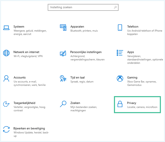Focus the Instelling zoeken search field
This screenshot has height=142, width=165.
point(83,7)
